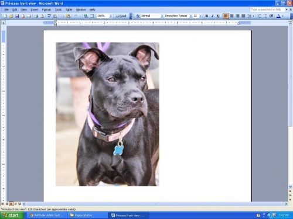Open the Times New Roman font dropdown
This screenshot has width=293, height=219.
pyautogui.click(x=190, y=16)
